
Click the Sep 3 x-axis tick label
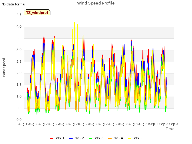tap(174, 124)
